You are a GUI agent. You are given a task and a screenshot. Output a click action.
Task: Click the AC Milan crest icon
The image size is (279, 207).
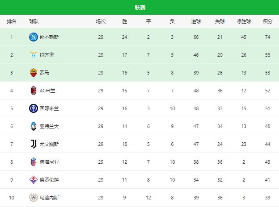pyautogui.click(x=34, y=91)
